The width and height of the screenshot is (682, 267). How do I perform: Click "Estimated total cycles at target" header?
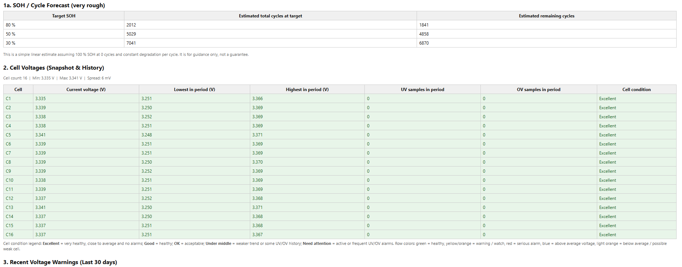[270, 16]
